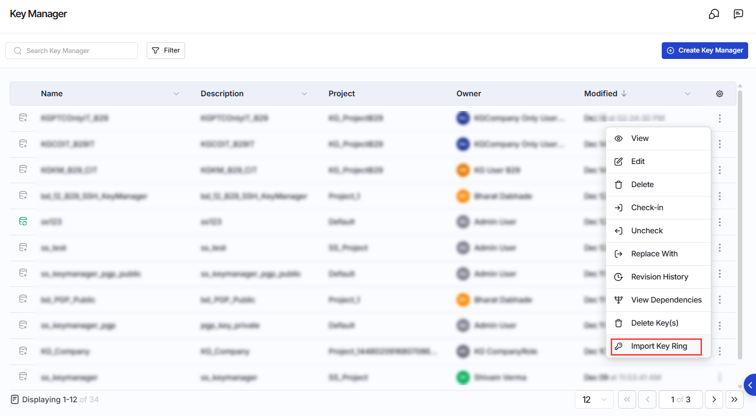
Task: Click the key manager icon in the first row
Action: (x=23, y=118)
